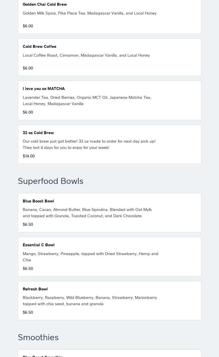219x357 pixels.
Task: Click the Essential C Bowl $6.50 price
Action: click(28, 268)
